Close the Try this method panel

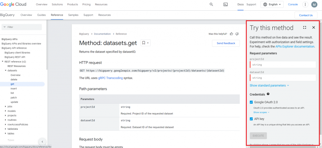click(x=314, y=28)
